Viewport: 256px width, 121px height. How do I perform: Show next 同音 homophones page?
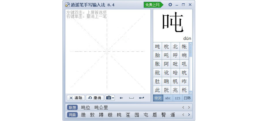189,115
